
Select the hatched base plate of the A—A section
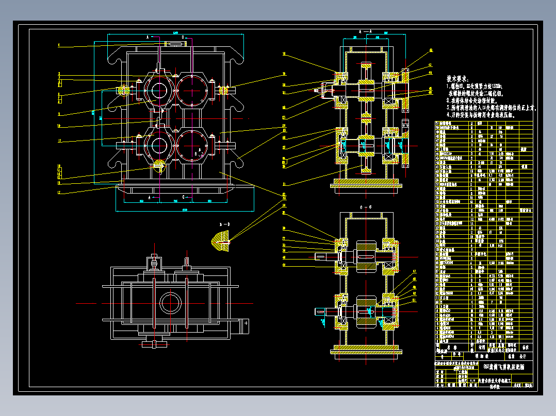click(x=366, y=182)
